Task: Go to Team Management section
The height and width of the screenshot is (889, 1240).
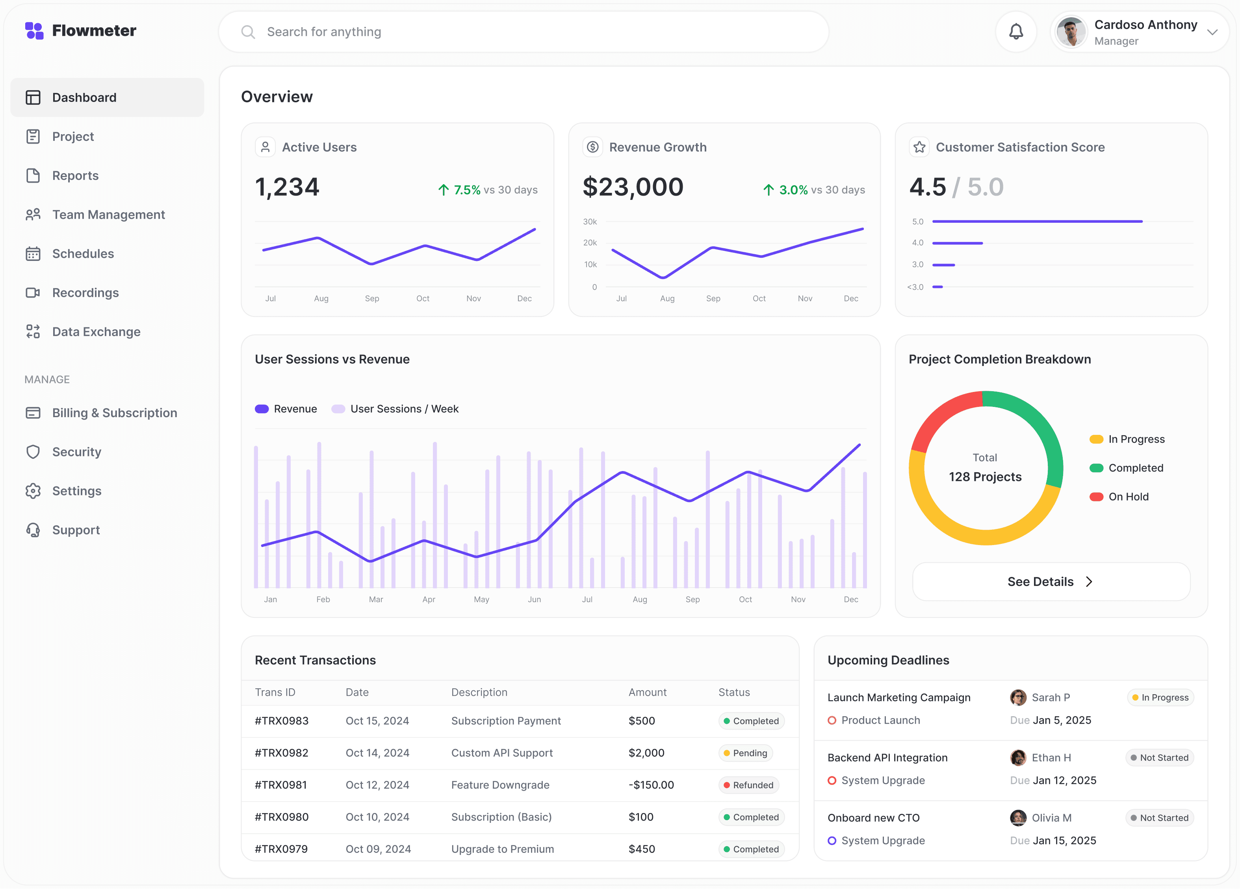Action: (x=108, y=214)
